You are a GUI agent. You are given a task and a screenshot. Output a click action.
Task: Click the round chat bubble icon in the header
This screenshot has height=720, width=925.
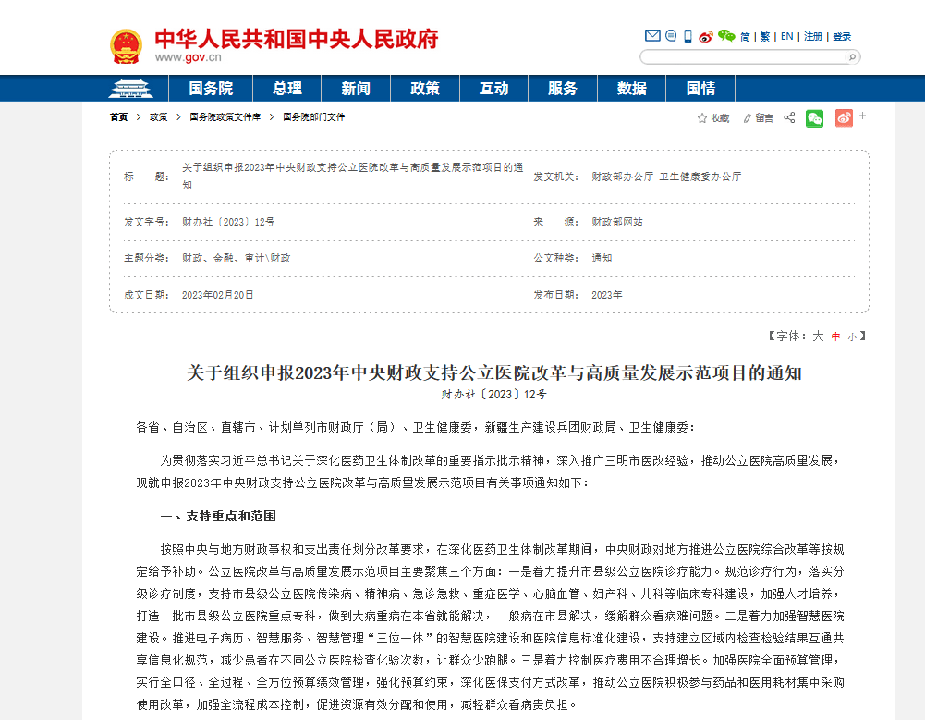click(x=671, y=35)
